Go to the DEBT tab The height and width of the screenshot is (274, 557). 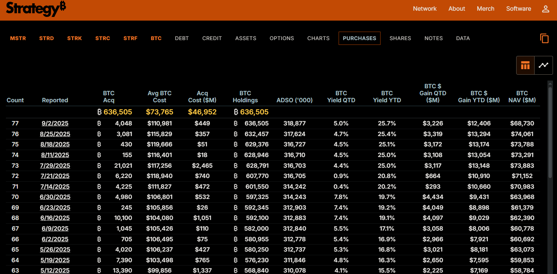tap(182, 38)
